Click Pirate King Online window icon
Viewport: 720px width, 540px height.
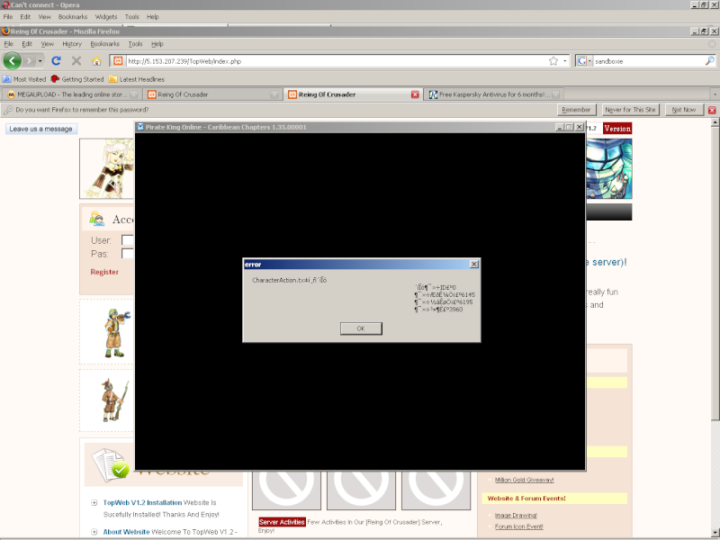tap(140, 127)
